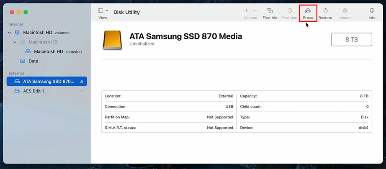
Task: Click the Location value External
Action: [226, 96]
